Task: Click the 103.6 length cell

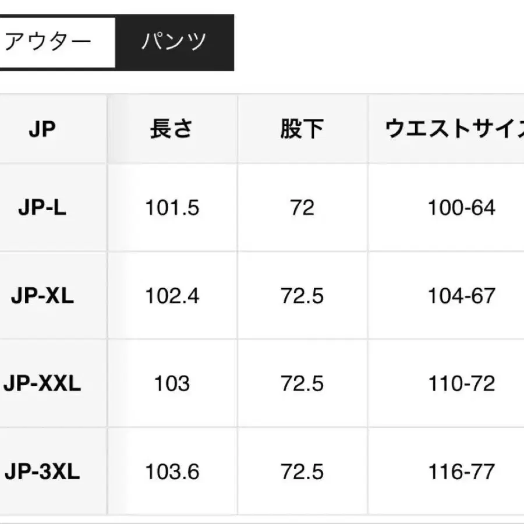Action: coord(172,472)
